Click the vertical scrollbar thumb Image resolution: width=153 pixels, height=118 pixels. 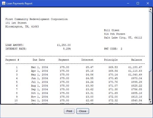coord(150,41)
